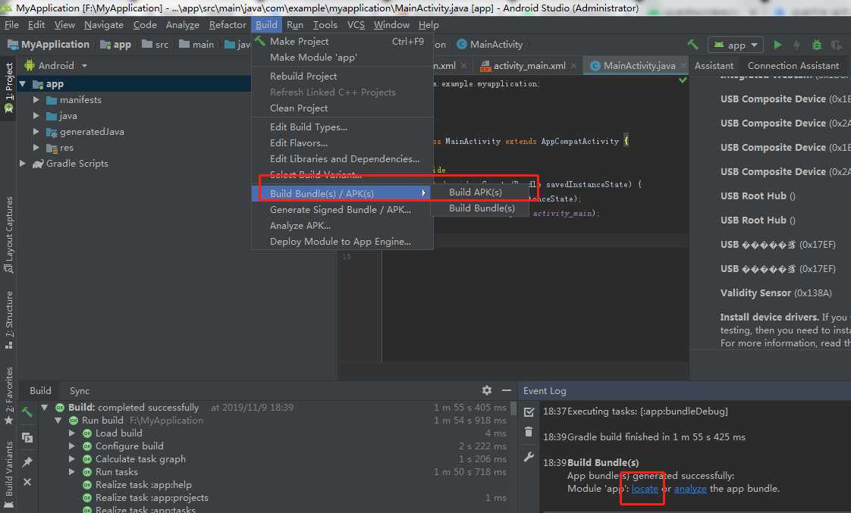Close the activity_main.xml tab
The width and height of the screenshot is (851, 513).
(573, 66)
